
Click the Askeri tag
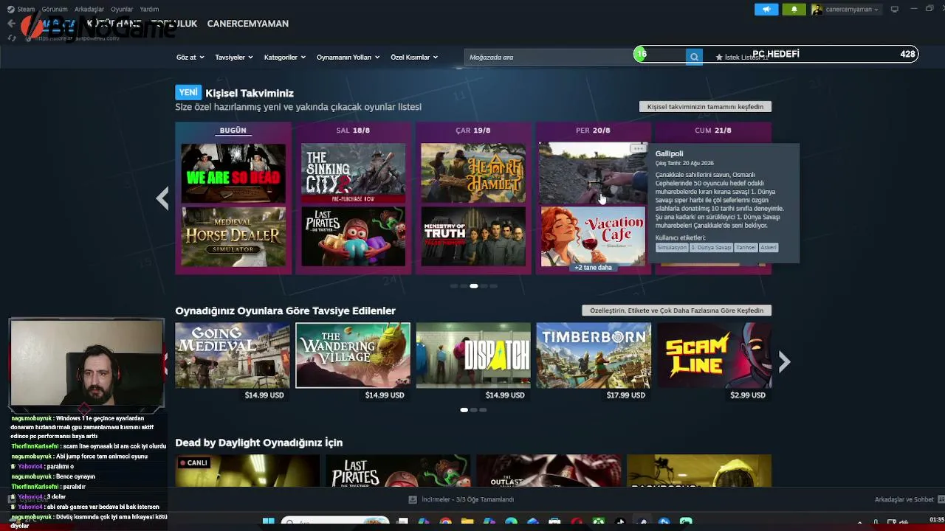click(x=769, y=248)
